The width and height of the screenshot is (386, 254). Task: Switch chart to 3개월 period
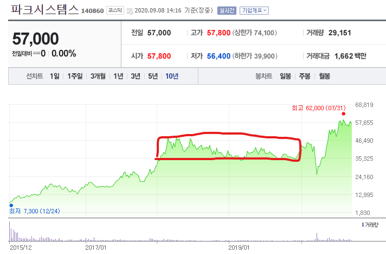pyautogui.click(x=98, y=76)
